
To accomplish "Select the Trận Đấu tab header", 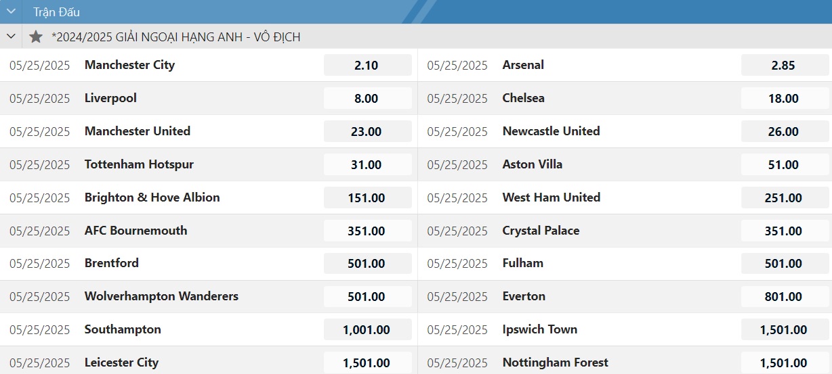I will pyautogui.click(x=57, y=11).
